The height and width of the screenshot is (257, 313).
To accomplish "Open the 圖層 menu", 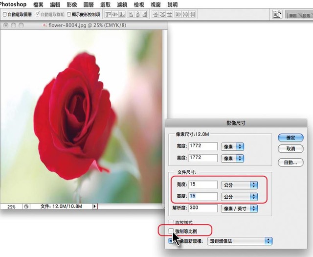I will pyautogui.click(x=89, y=4).
